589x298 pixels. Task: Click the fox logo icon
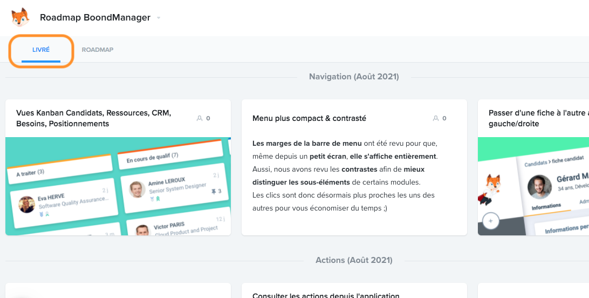pos(20,17)
